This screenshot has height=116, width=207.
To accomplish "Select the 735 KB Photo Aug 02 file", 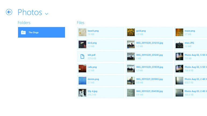I will pyautogui.click(x=191, y=56).
